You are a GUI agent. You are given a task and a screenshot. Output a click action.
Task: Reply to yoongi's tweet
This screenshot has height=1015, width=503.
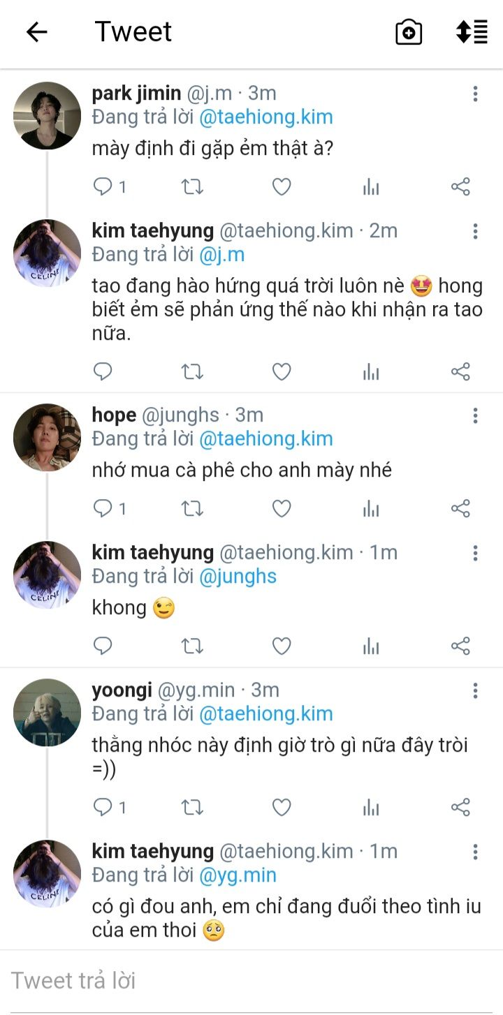tap(103, 808)
